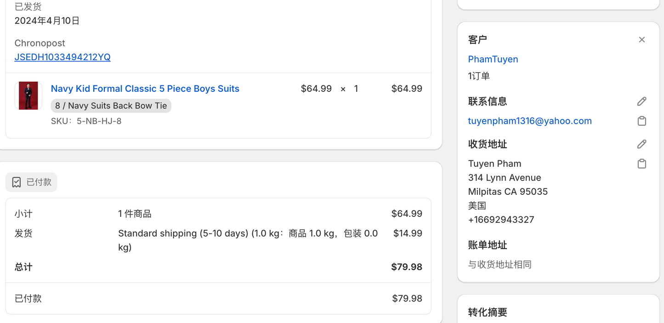Edit 收货地址 using the pencil icon
Screen dimensions: 664x323
[641, 144]
